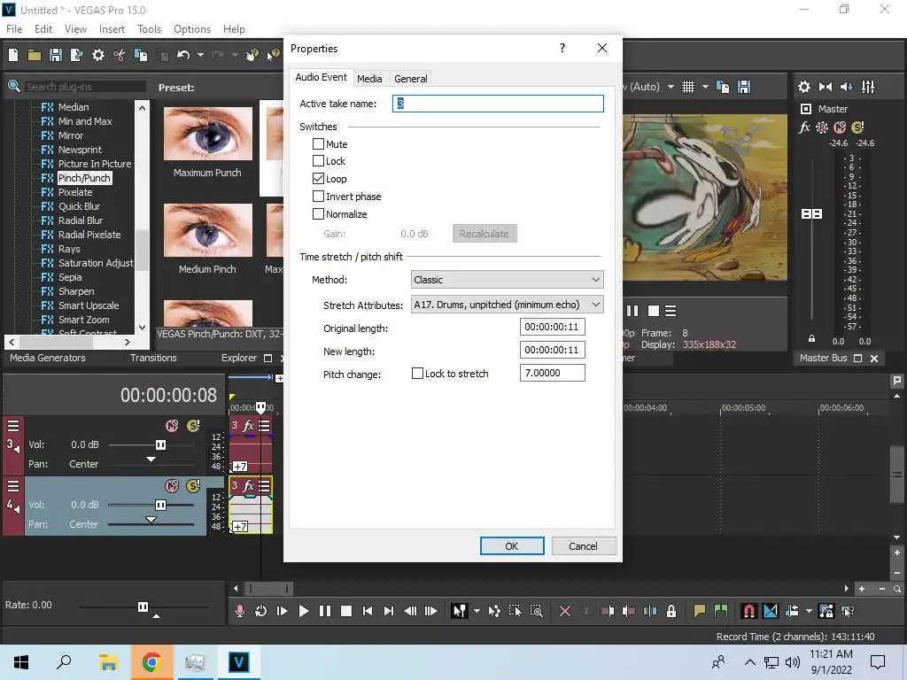Uncheck the Loop switch
The height and width of the screenshot is (680, 907).
pos(318,178)
